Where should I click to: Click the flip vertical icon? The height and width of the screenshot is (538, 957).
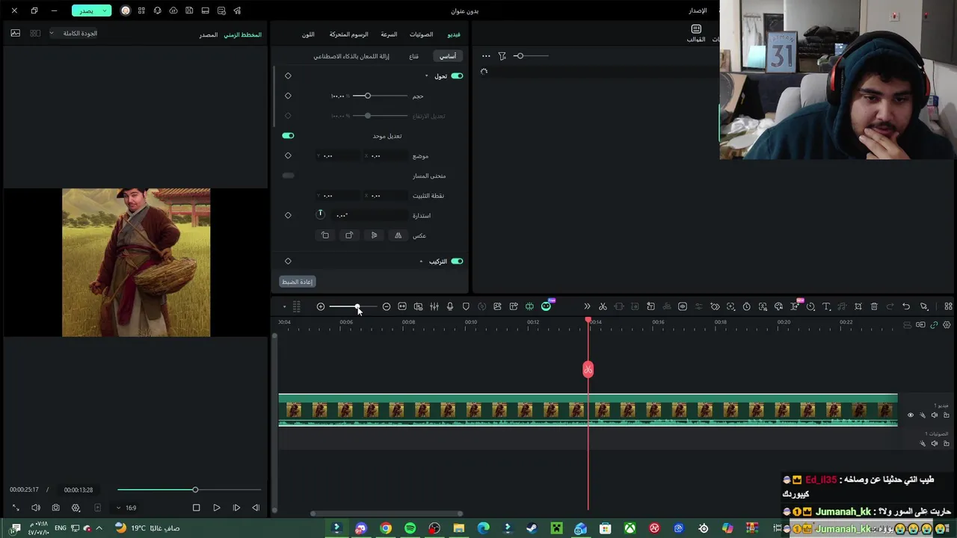[375, 235]
